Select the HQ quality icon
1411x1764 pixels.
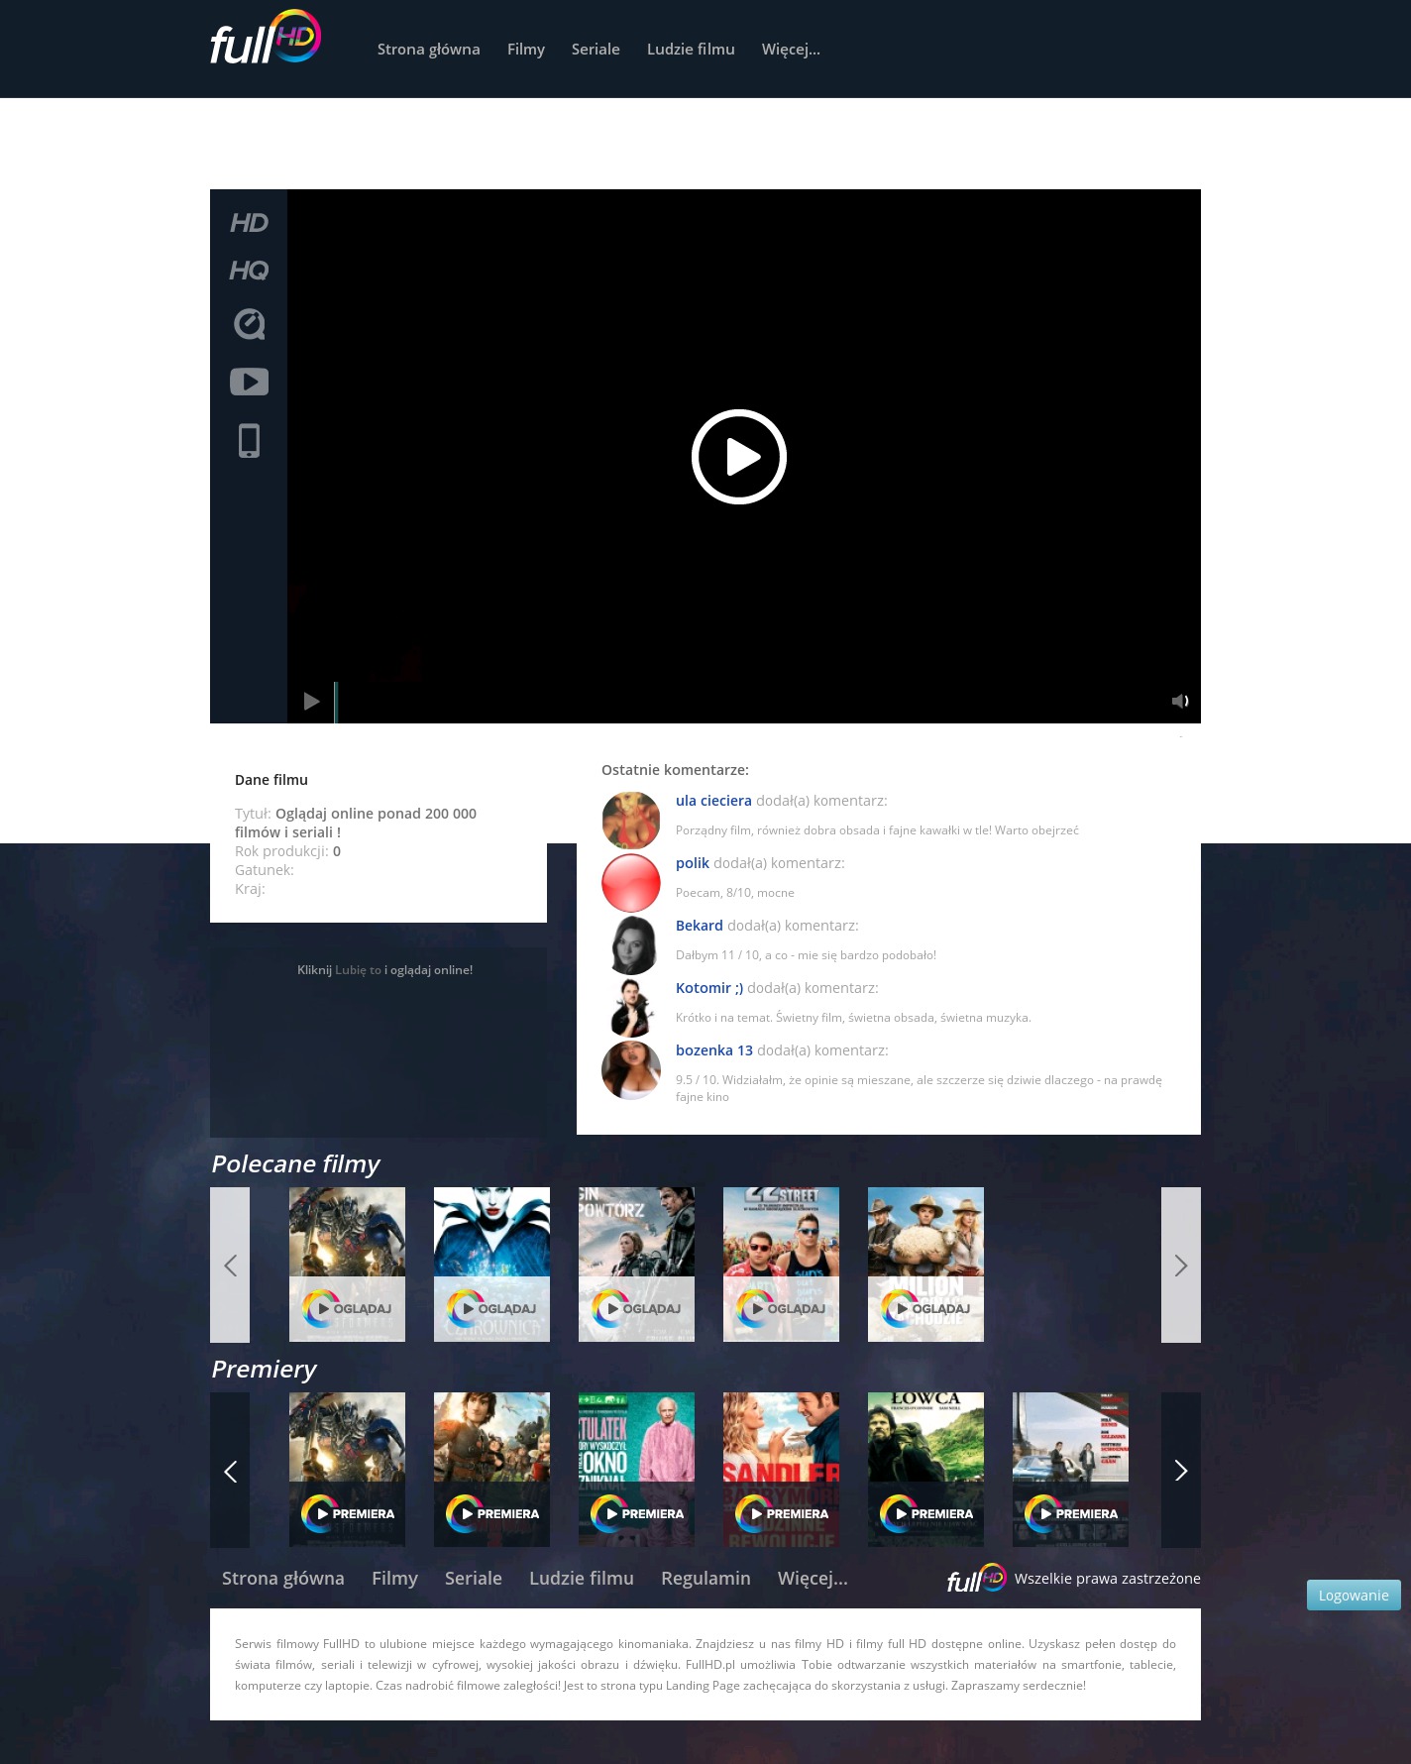pos(249,271)
